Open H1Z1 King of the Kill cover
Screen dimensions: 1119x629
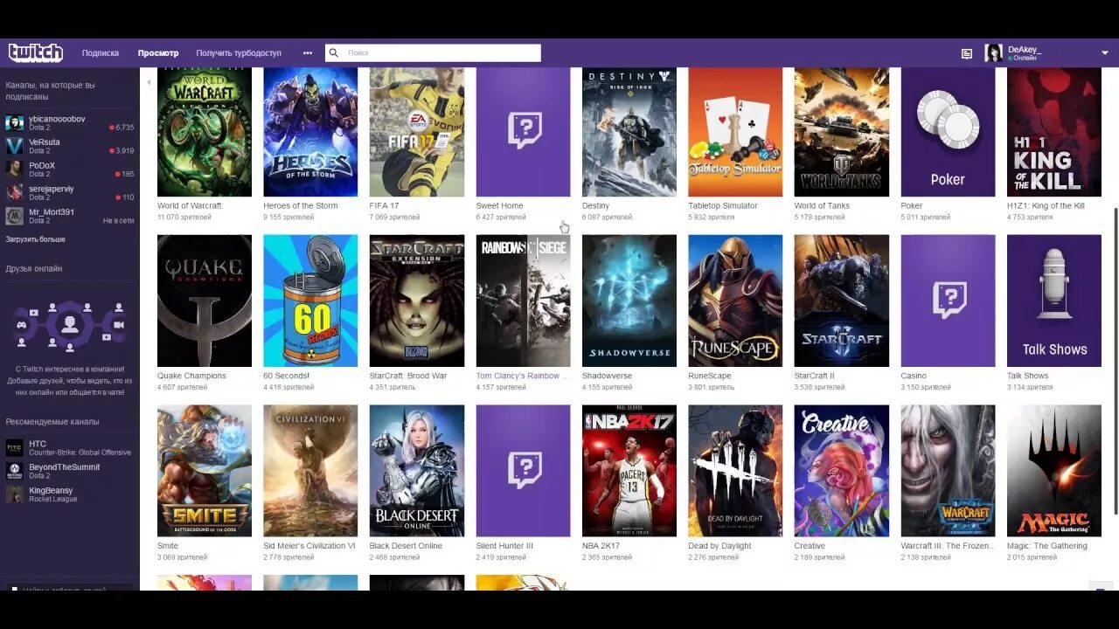1054,132
